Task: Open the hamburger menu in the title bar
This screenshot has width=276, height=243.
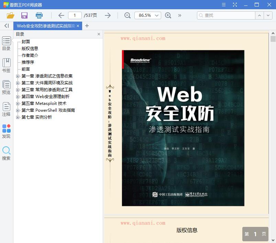Action: click(x=224, y=5)
